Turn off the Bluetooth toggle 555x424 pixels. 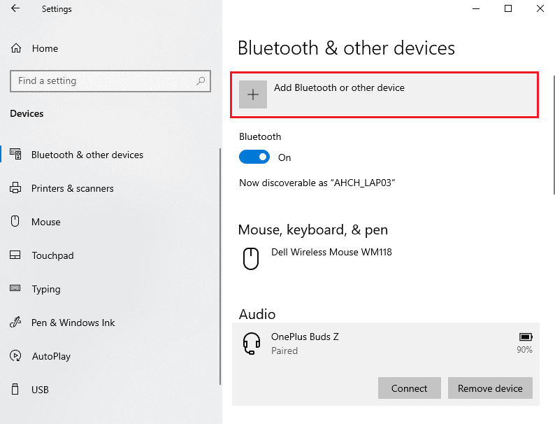click(254, 157)
